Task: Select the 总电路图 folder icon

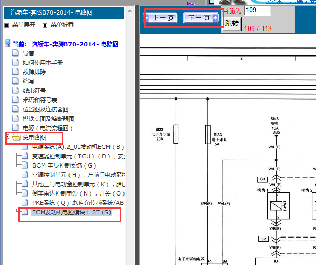Action: pyautogui.click(x=16, y=137)
